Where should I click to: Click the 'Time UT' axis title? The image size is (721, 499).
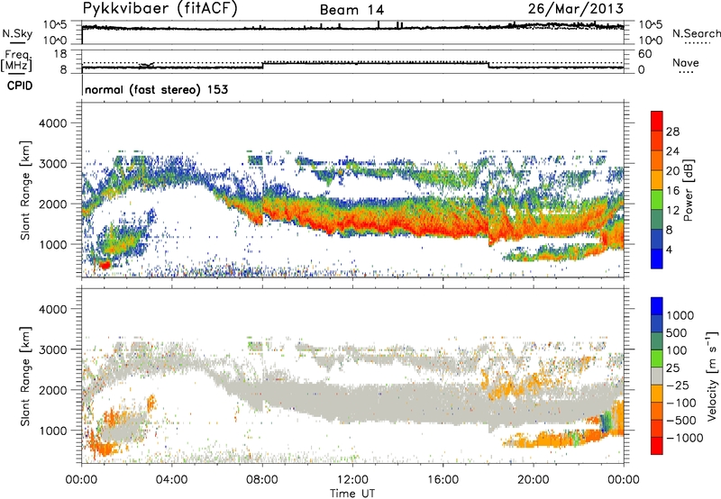[x=352, y=494]
